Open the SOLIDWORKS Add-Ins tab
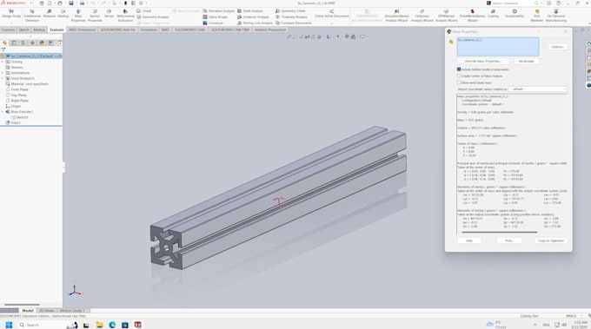 117,30
